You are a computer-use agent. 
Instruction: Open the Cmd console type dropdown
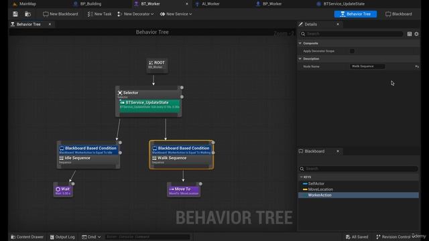(91, 237)
